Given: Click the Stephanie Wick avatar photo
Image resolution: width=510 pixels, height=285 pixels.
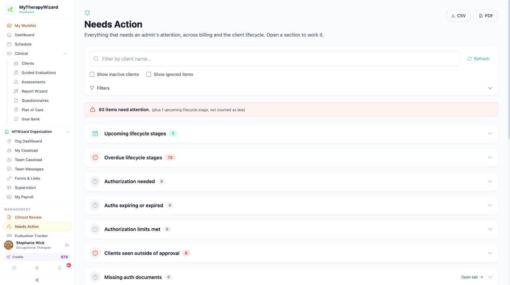Looking at the screenshot, I should pos(8,245).
